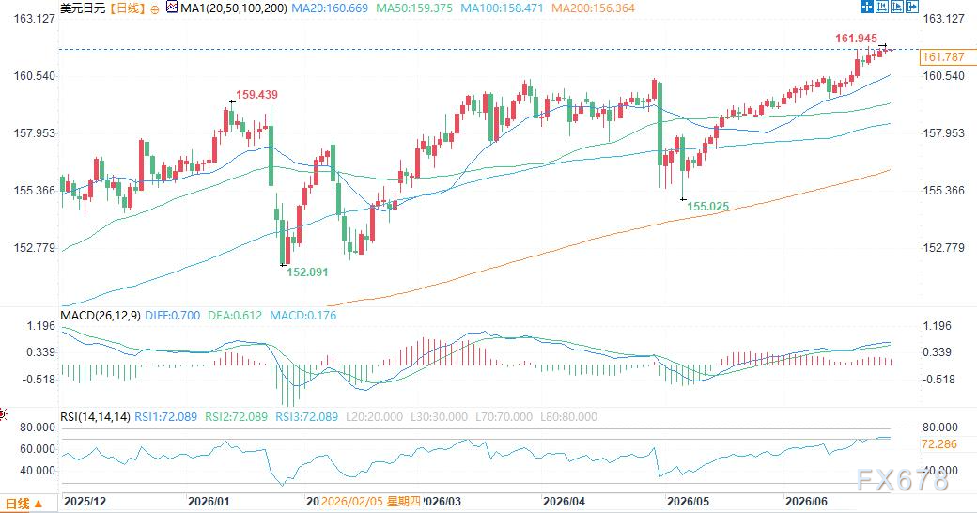Click the left price axis 160.540 label
The height and width of the screenshot is (513, 977).
pyautogui.click(x=34, y=76)
